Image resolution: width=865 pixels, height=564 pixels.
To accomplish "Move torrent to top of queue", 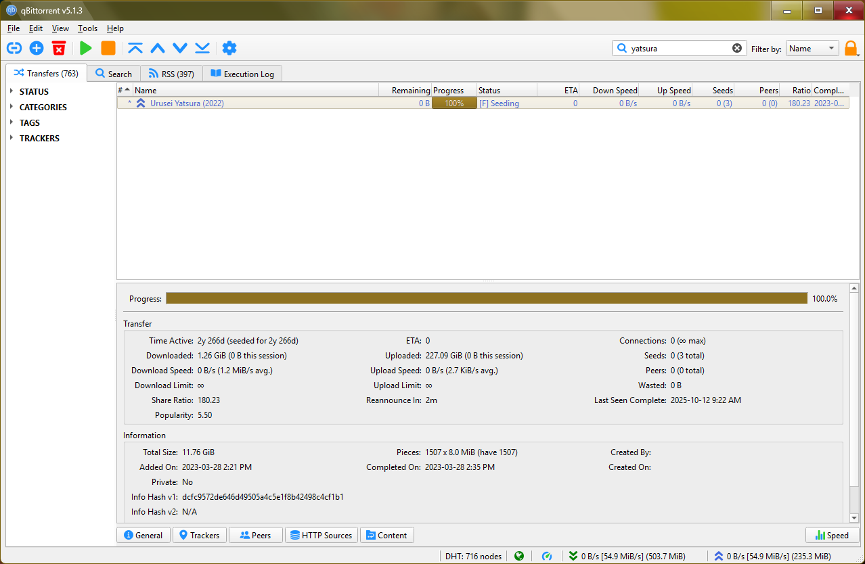I will [135, 48].
